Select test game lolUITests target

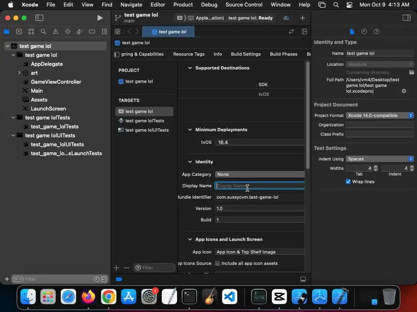[x=144, y=130]
